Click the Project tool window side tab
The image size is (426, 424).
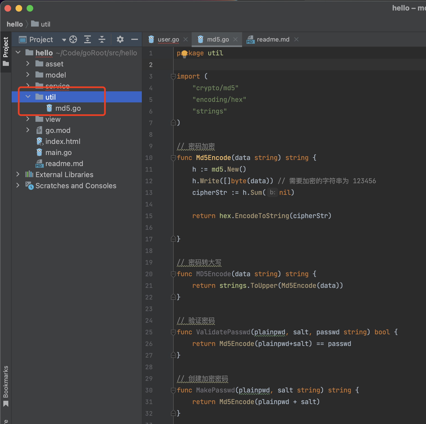(6, 51)
